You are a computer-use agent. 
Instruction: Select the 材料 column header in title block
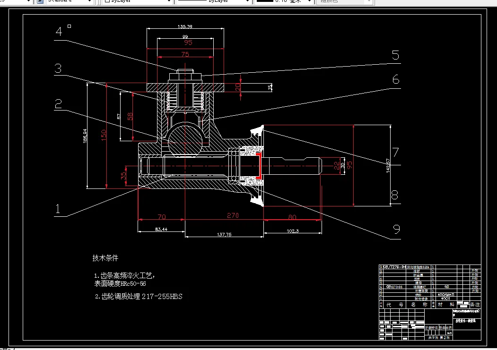(x=446, y=305)
